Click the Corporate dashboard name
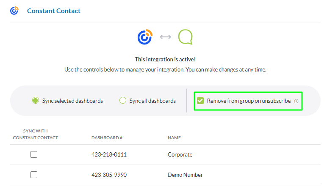Image resolution: width=327 pixels, height=187 pixels. [x=180, y=154]
